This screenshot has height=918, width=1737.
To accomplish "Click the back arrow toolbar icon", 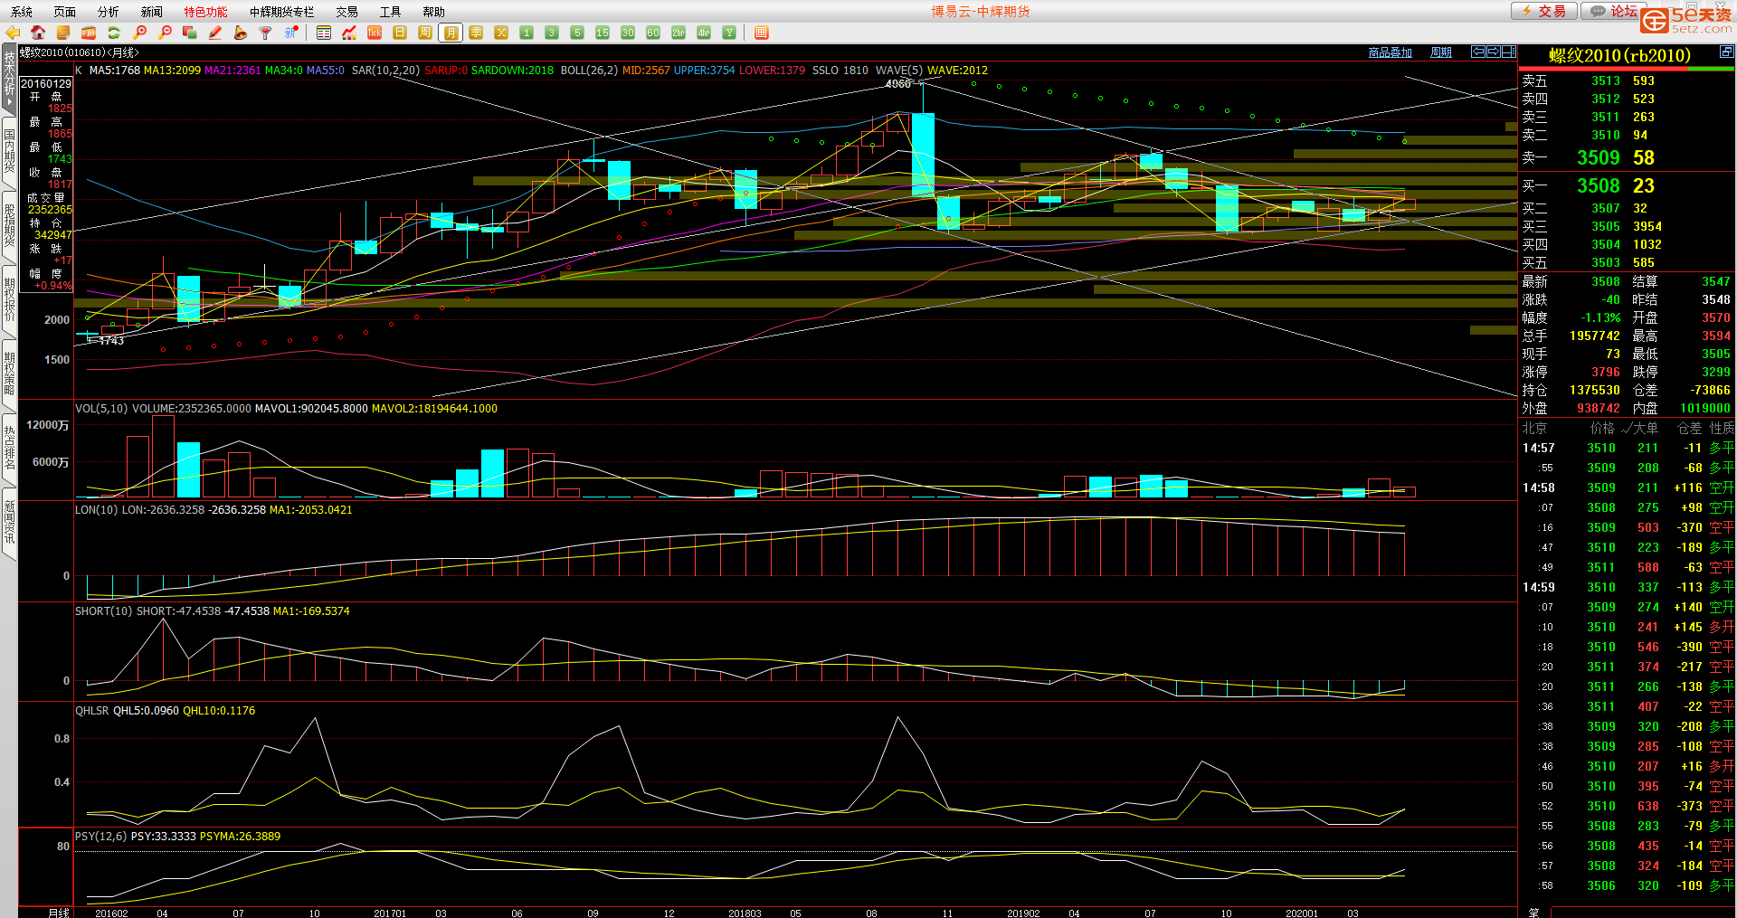I will click(13, 33).
